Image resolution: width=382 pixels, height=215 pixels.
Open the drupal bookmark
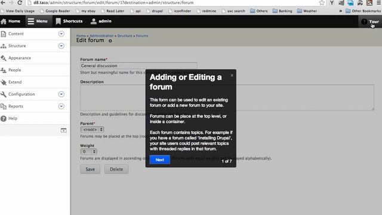[x=155, y=11]
